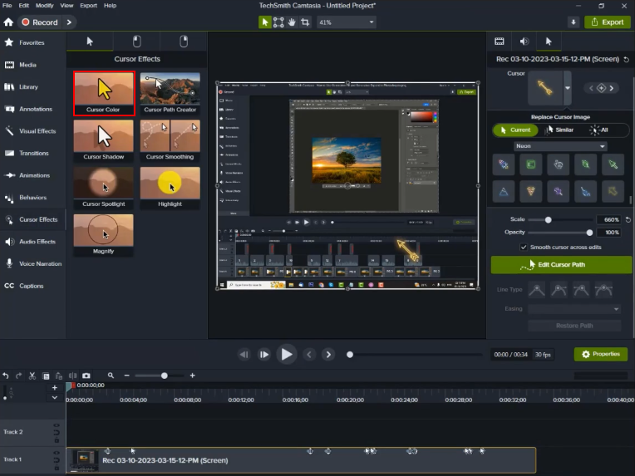
Task: Open the Modify menu
Action: click(x=44, y=5)
